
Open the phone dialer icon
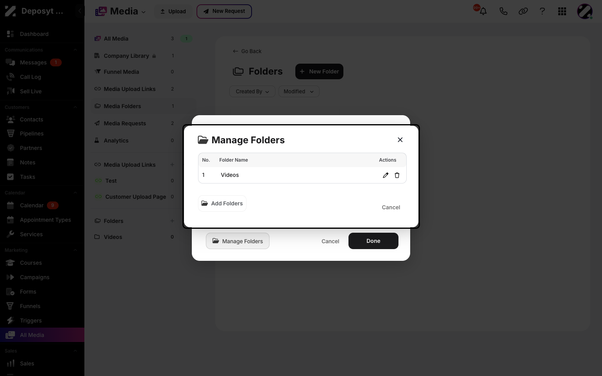(503, 11)
